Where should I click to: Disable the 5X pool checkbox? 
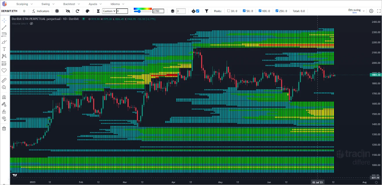[244, 11]
